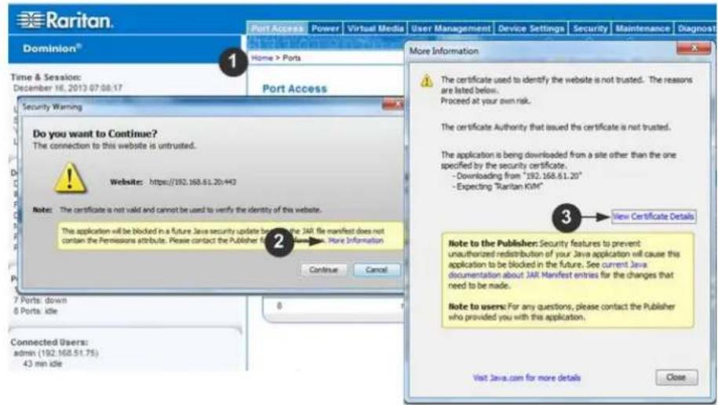718x405 pixels.
Task: Open the Port Access tab
Action: [276, 28]
